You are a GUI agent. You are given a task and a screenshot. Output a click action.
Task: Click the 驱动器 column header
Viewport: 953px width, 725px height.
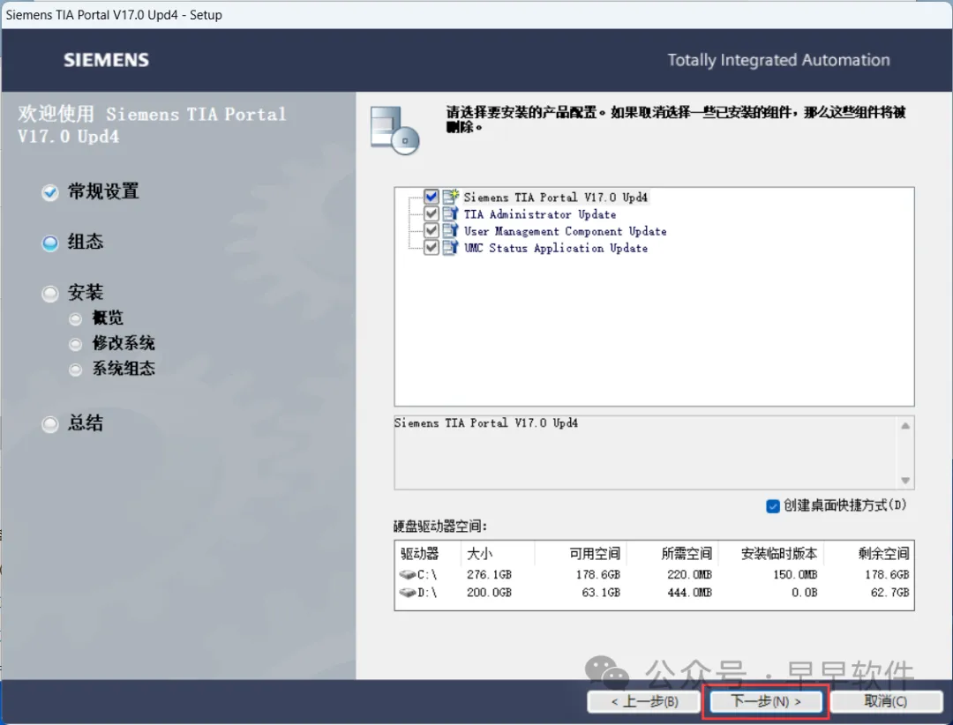coord(429,553)
